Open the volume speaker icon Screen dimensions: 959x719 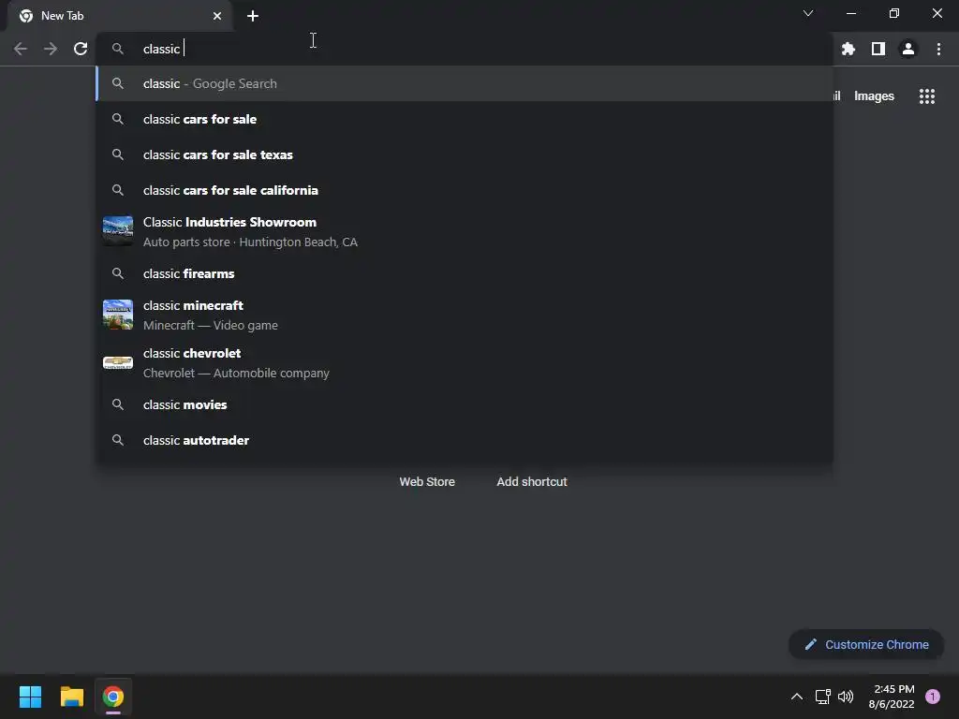coord(846,697)
